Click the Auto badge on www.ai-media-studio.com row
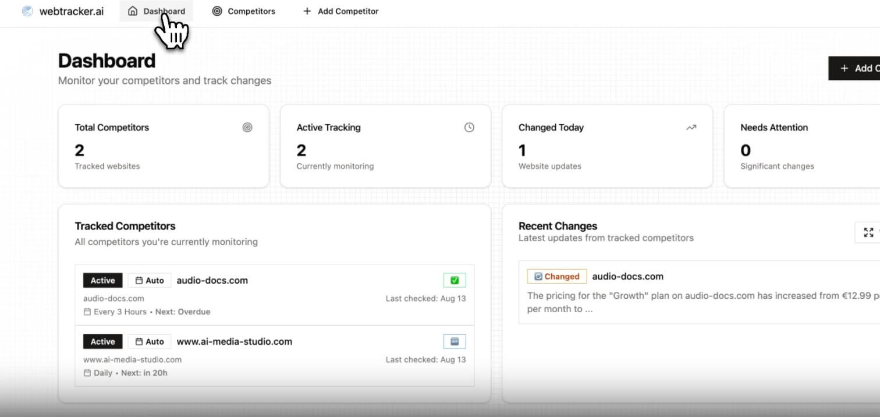The image size is (880, 417). 150,341
